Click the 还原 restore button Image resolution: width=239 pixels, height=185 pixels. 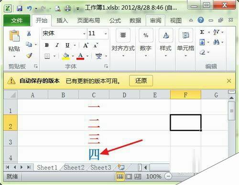pos(141,81)
